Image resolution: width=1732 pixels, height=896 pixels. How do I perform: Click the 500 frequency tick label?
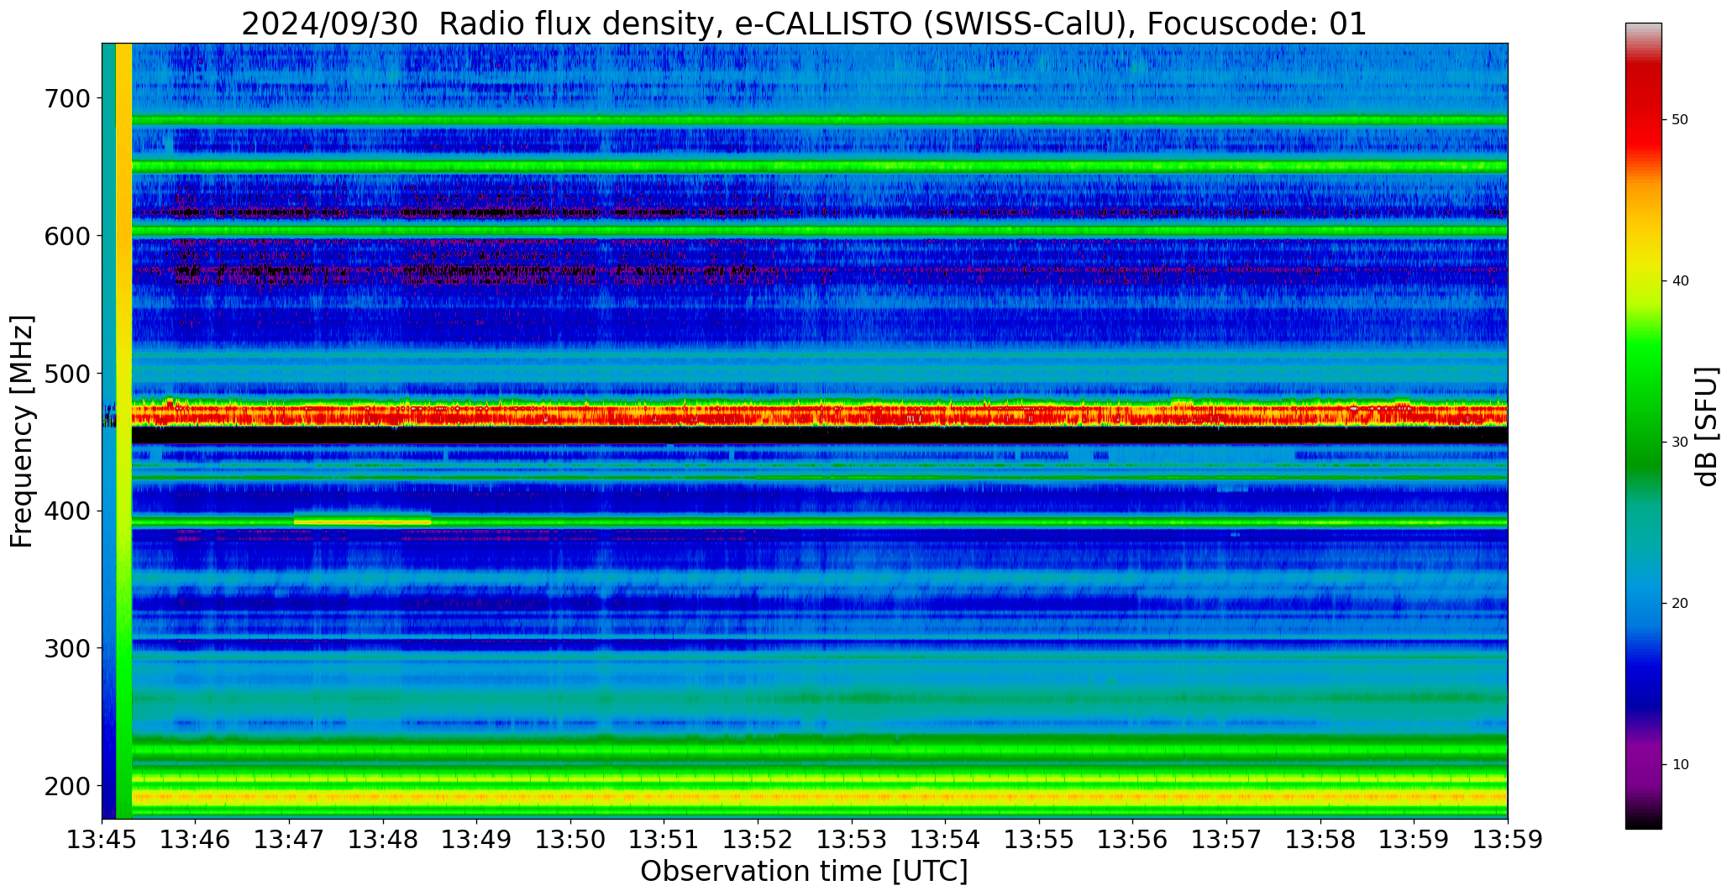(66, 374)
